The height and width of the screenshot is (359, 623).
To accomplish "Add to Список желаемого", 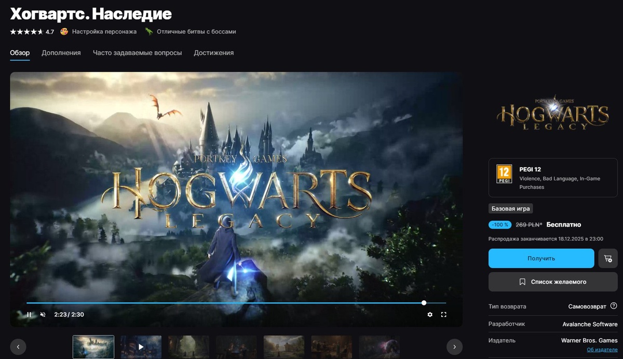I will click(x=553, y=282).
